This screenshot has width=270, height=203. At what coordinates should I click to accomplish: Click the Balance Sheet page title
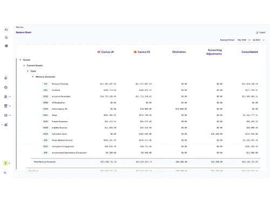pos(24,32)
